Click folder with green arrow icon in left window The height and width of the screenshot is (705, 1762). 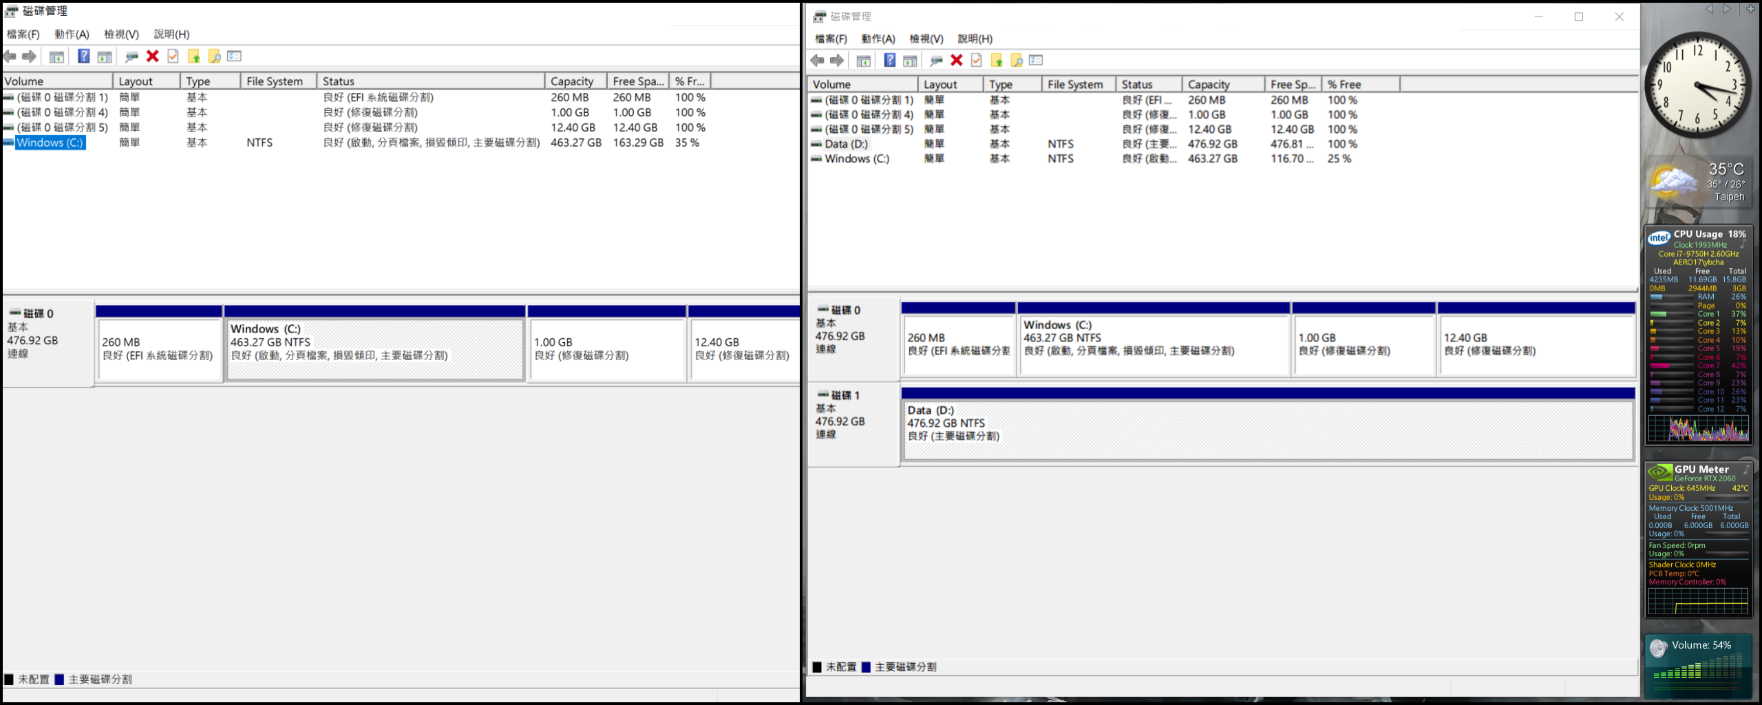click(x=194, y=56)
